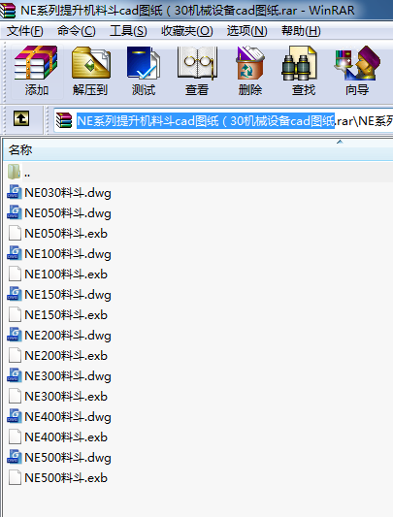The image size is (393, 517).
Task: Select file name NE400料斗.dwg
Action: tap(68, 417)
